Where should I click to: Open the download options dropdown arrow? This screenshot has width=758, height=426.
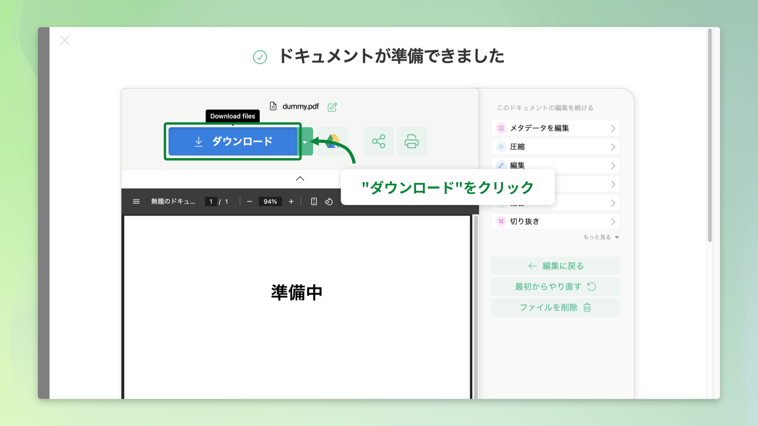pos(305,142)
